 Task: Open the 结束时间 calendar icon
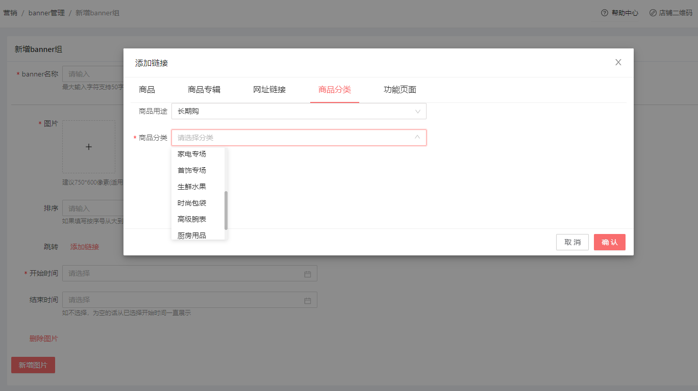[308, 300]
